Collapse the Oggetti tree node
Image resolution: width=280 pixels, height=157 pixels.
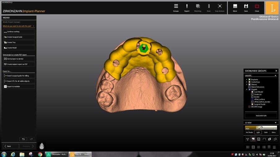click(x=247, y=89)
